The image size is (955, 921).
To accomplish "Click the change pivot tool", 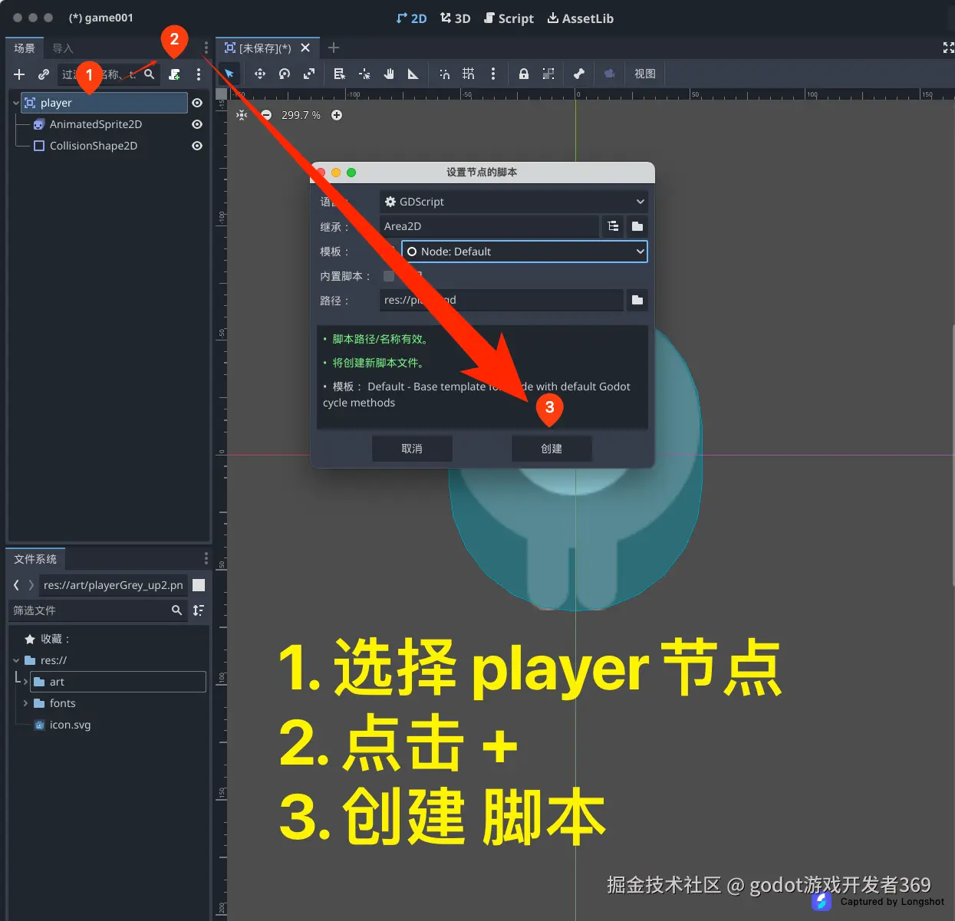I will [364, 74].
